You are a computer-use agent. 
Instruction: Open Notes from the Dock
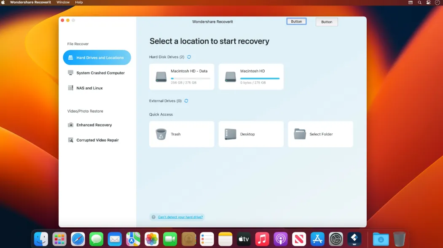tap(225, 239)
